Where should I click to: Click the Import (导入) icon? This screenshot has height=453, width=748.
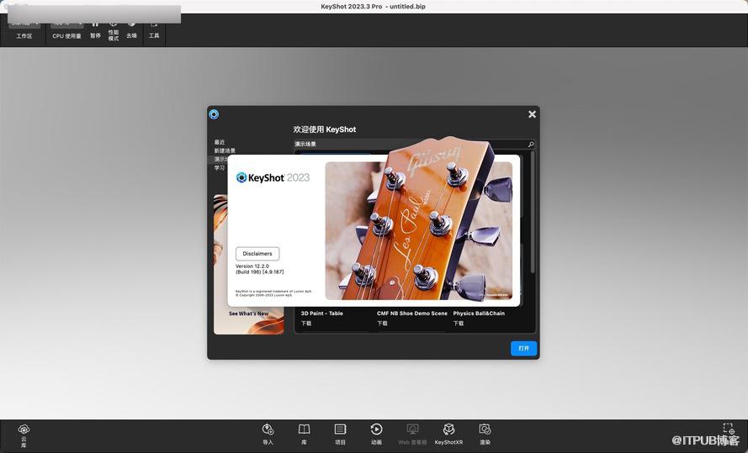tap(268, 430)
